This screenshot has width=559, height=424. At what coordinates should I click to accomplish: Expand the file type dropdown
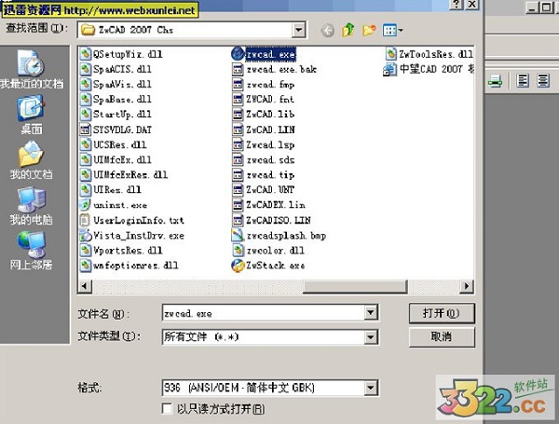[x=371, y=336]
